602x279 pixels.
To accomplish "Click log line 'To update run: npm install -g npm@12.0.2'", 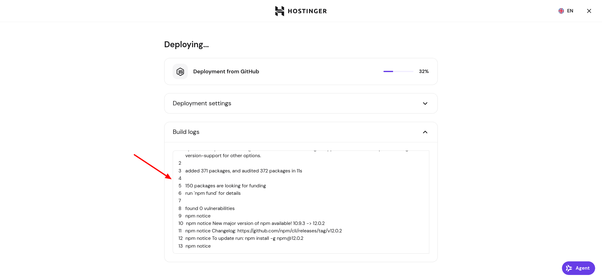I will (x=244, y=238).
